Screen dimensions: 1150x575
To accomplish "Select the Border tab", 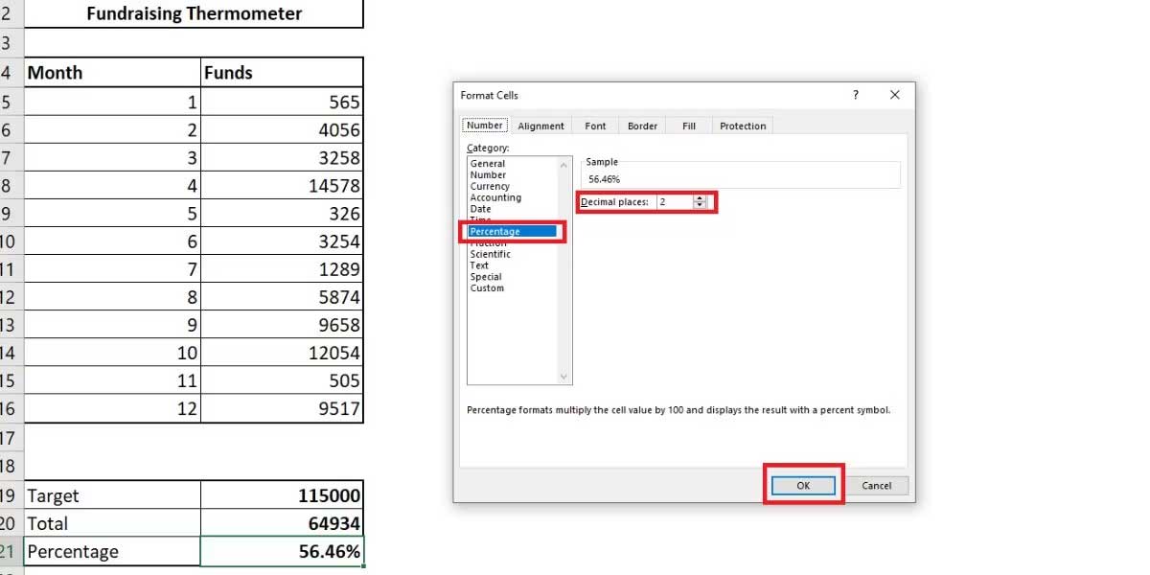I will 641,125.
